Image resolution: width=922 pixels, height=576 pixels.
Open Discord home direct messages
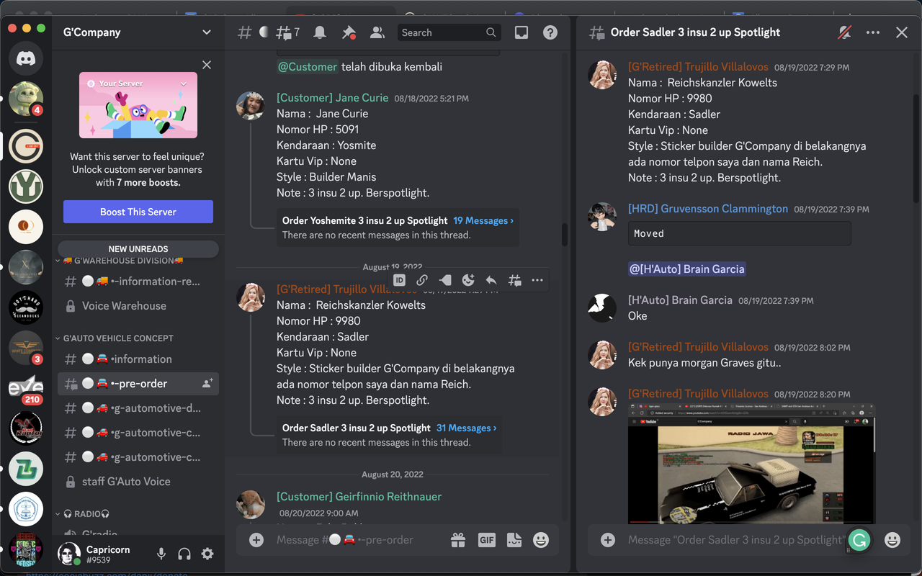pos(26,58)
